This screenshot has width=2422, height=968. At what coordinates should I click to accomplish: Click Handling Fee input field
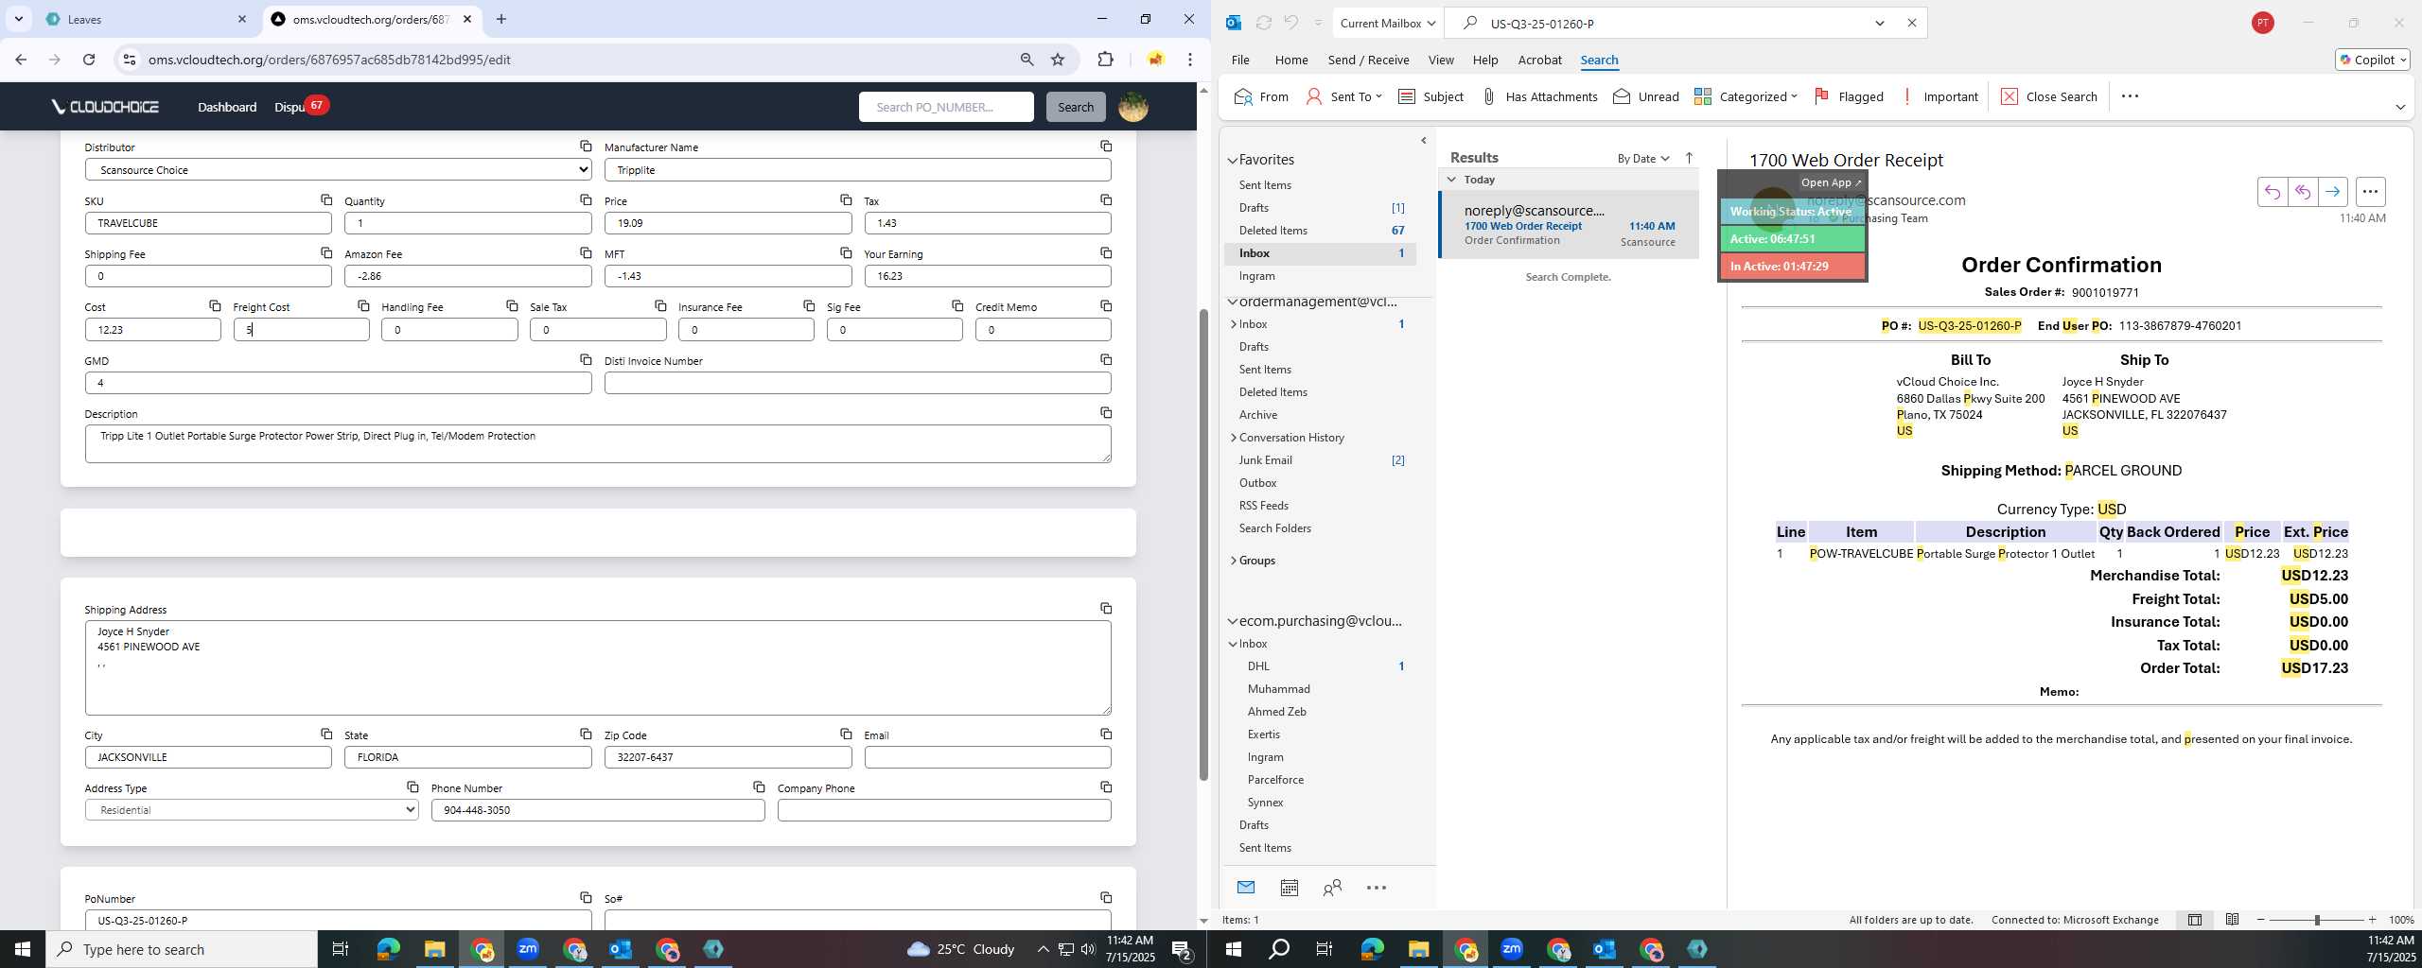coord(449,330)
